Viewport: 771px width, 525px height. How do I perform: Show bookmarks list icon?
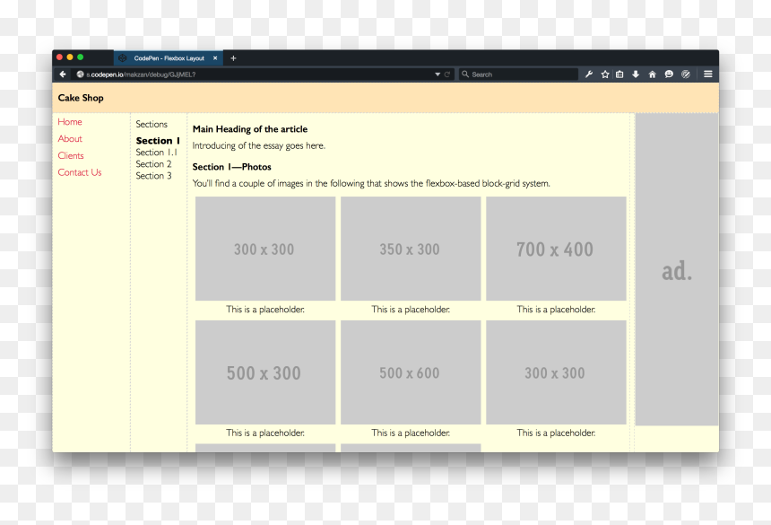click(x=619, y=74)
